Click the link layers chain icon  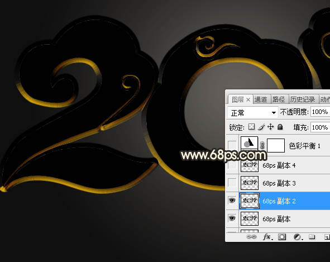coord(251,237)
